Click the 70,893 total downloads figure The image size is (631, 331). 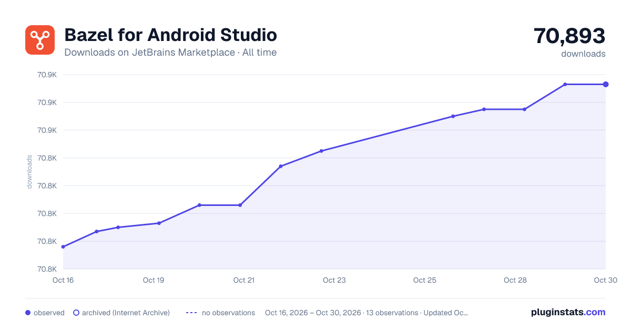click(x=569, y=36)
